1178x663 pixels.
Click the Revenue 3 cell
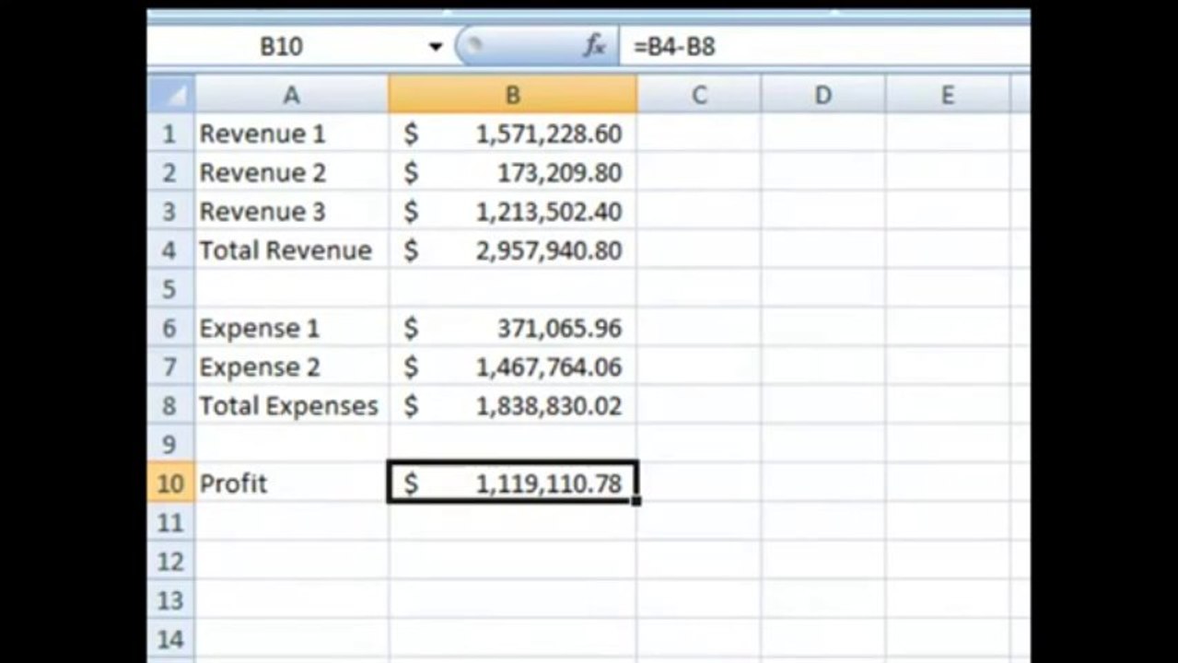[x=291, y=212]
